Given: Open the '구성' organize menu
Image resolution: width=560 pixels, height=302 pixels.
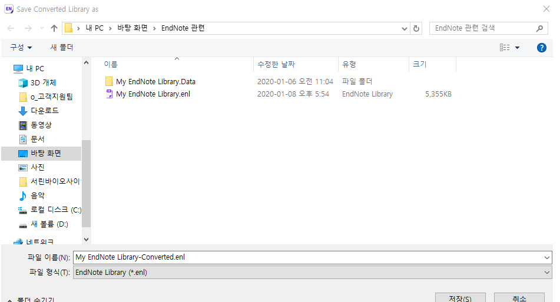Looking at the screenshot, I should [x=21, y=47].
